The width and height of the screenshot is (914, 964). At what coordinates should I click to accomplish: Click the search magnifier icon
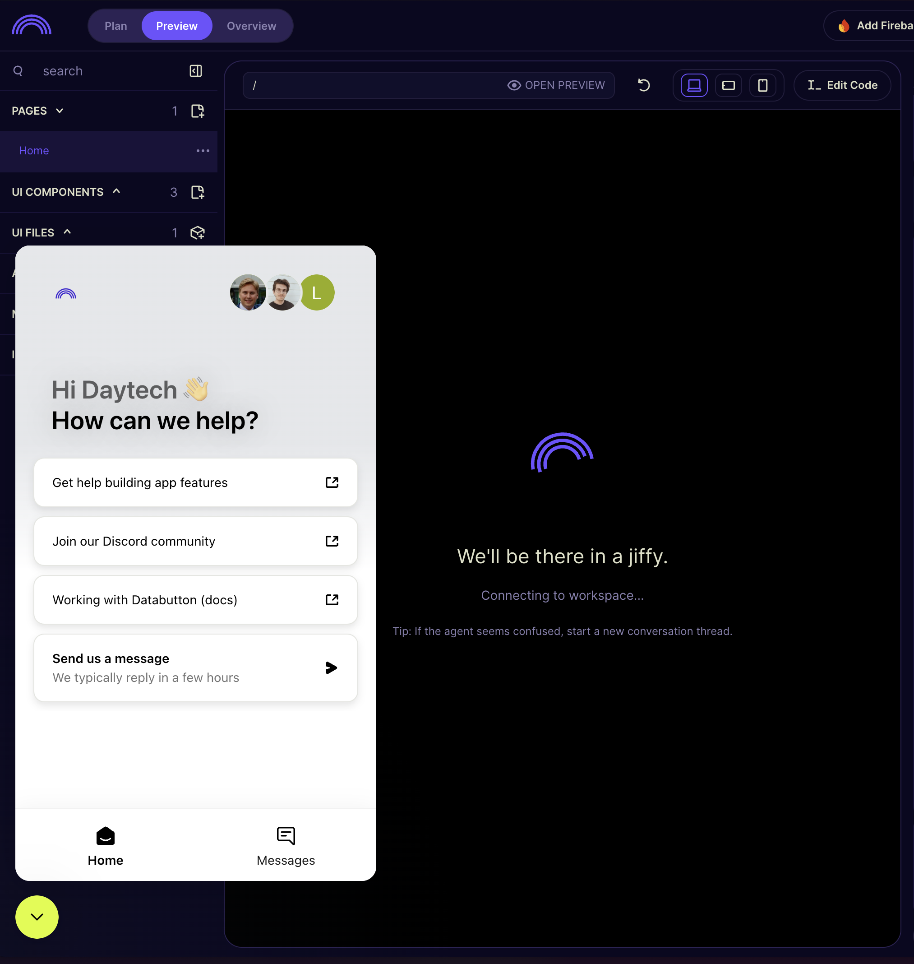[x=18, y=71]
